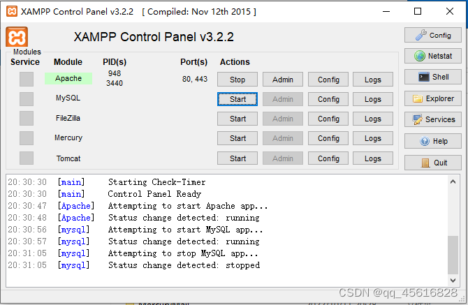Open Apache Config options
Screen dimensions: 468x305
pos(328,80)
